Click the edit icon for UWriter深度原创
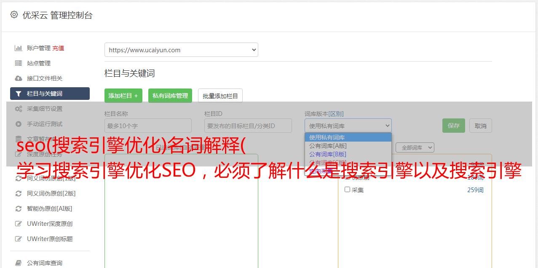This screenshot has width=538, height=268. pyautogui.click(x=18, y=224)
